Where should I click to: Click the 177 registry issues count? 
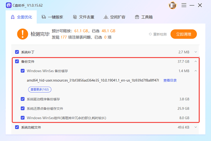[x=64, y=37]
